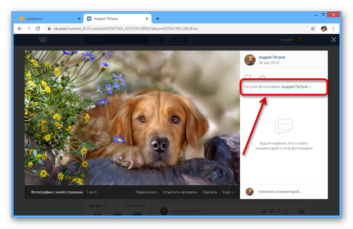Image resolution: width=353 pixels, height=229 pixels.
Task: Click the VK search field
Action: pyautogui.click(x=117, y=40)
